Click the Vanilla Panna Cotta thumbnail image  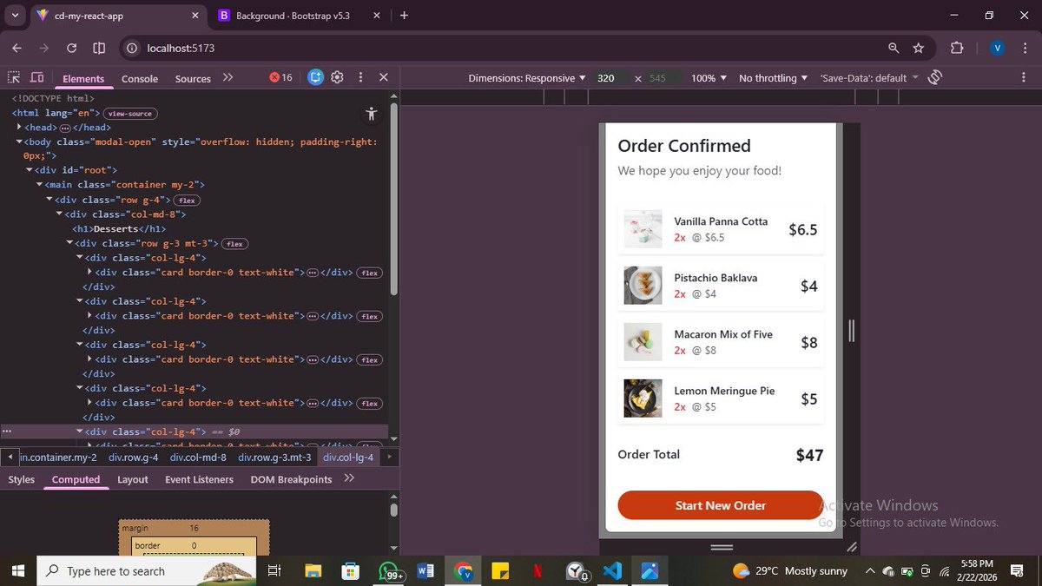pyautogui.click(x=643, y=229)
